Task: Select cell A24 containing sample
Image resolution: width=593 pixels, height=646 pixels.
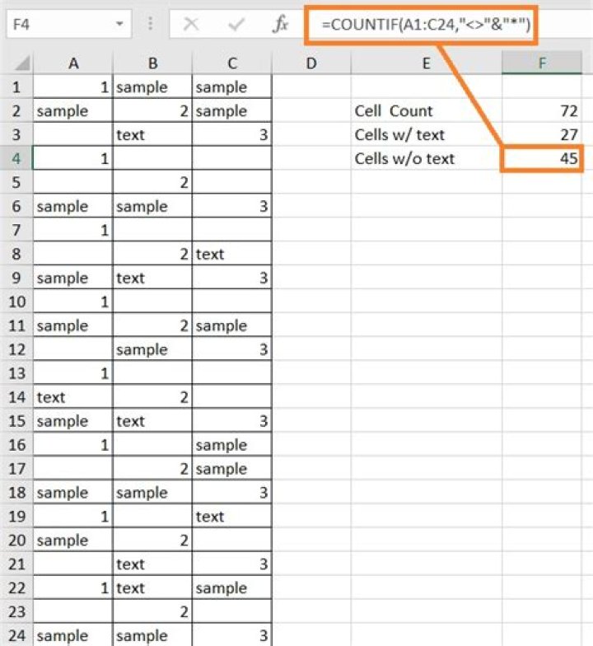Action: (72, 635)
